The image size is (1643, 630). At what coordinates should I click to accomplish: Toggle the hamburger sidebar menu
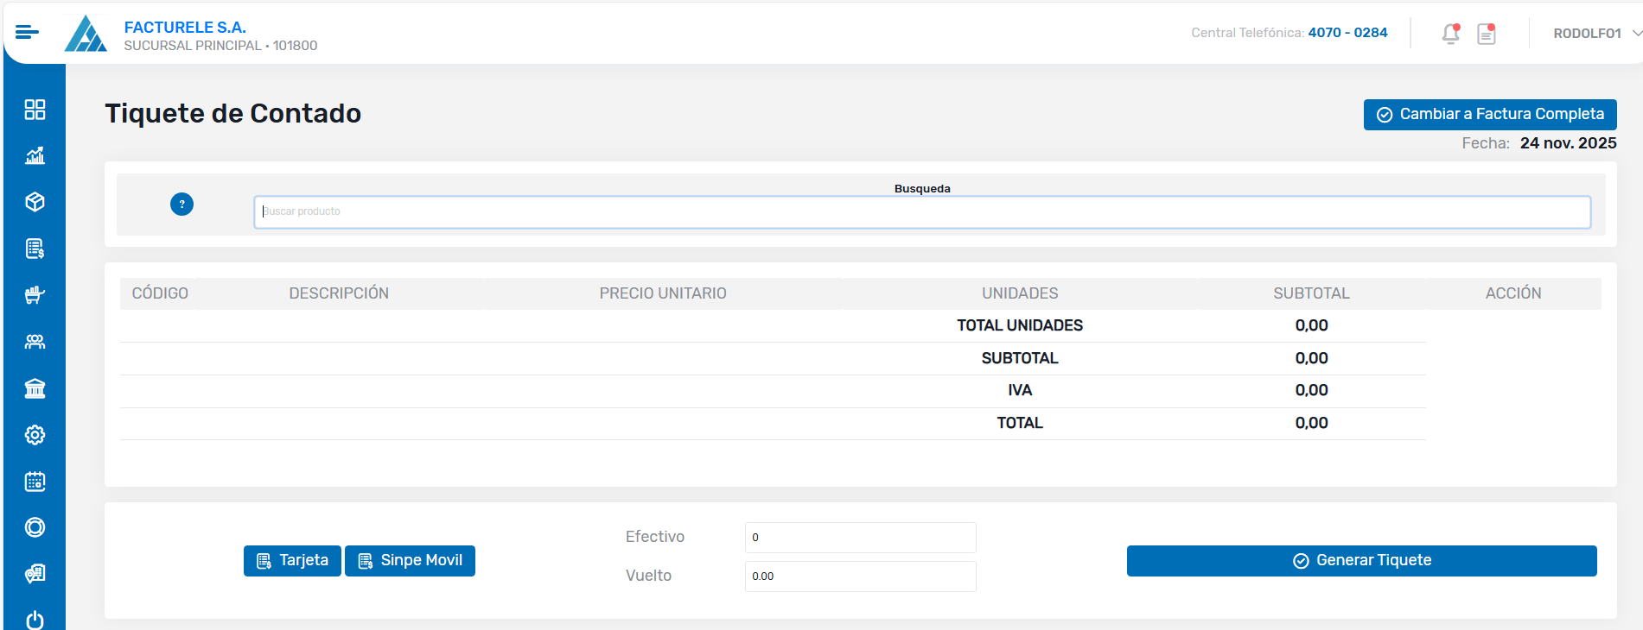(x=27, y=33)
